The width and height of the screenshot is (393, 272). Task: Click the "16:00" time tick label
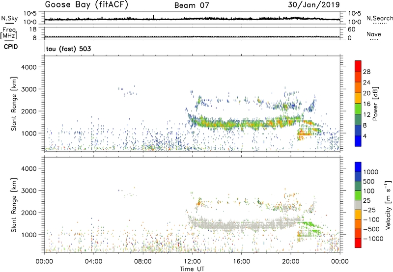[241, 262]
